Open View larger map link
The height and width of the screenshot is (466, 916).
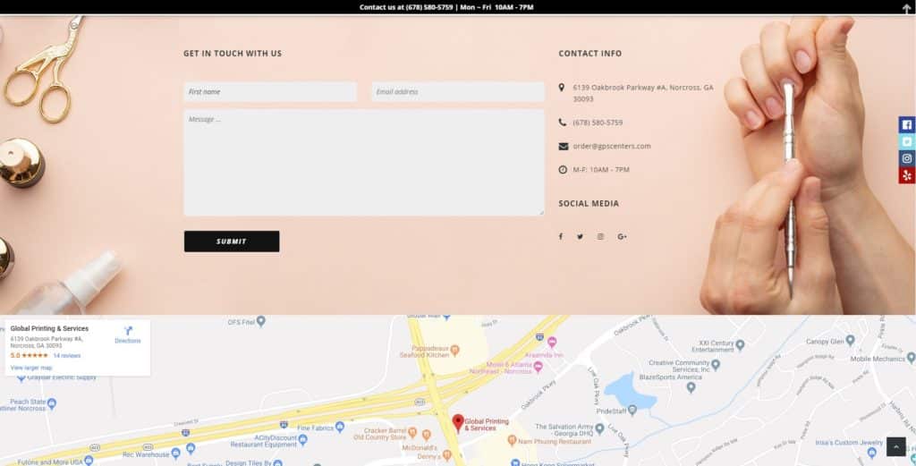[x=31, y=368]
